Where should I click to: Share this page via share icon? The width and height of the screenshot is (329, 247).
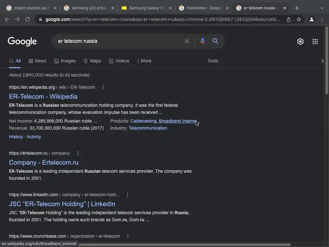(289, 19)
